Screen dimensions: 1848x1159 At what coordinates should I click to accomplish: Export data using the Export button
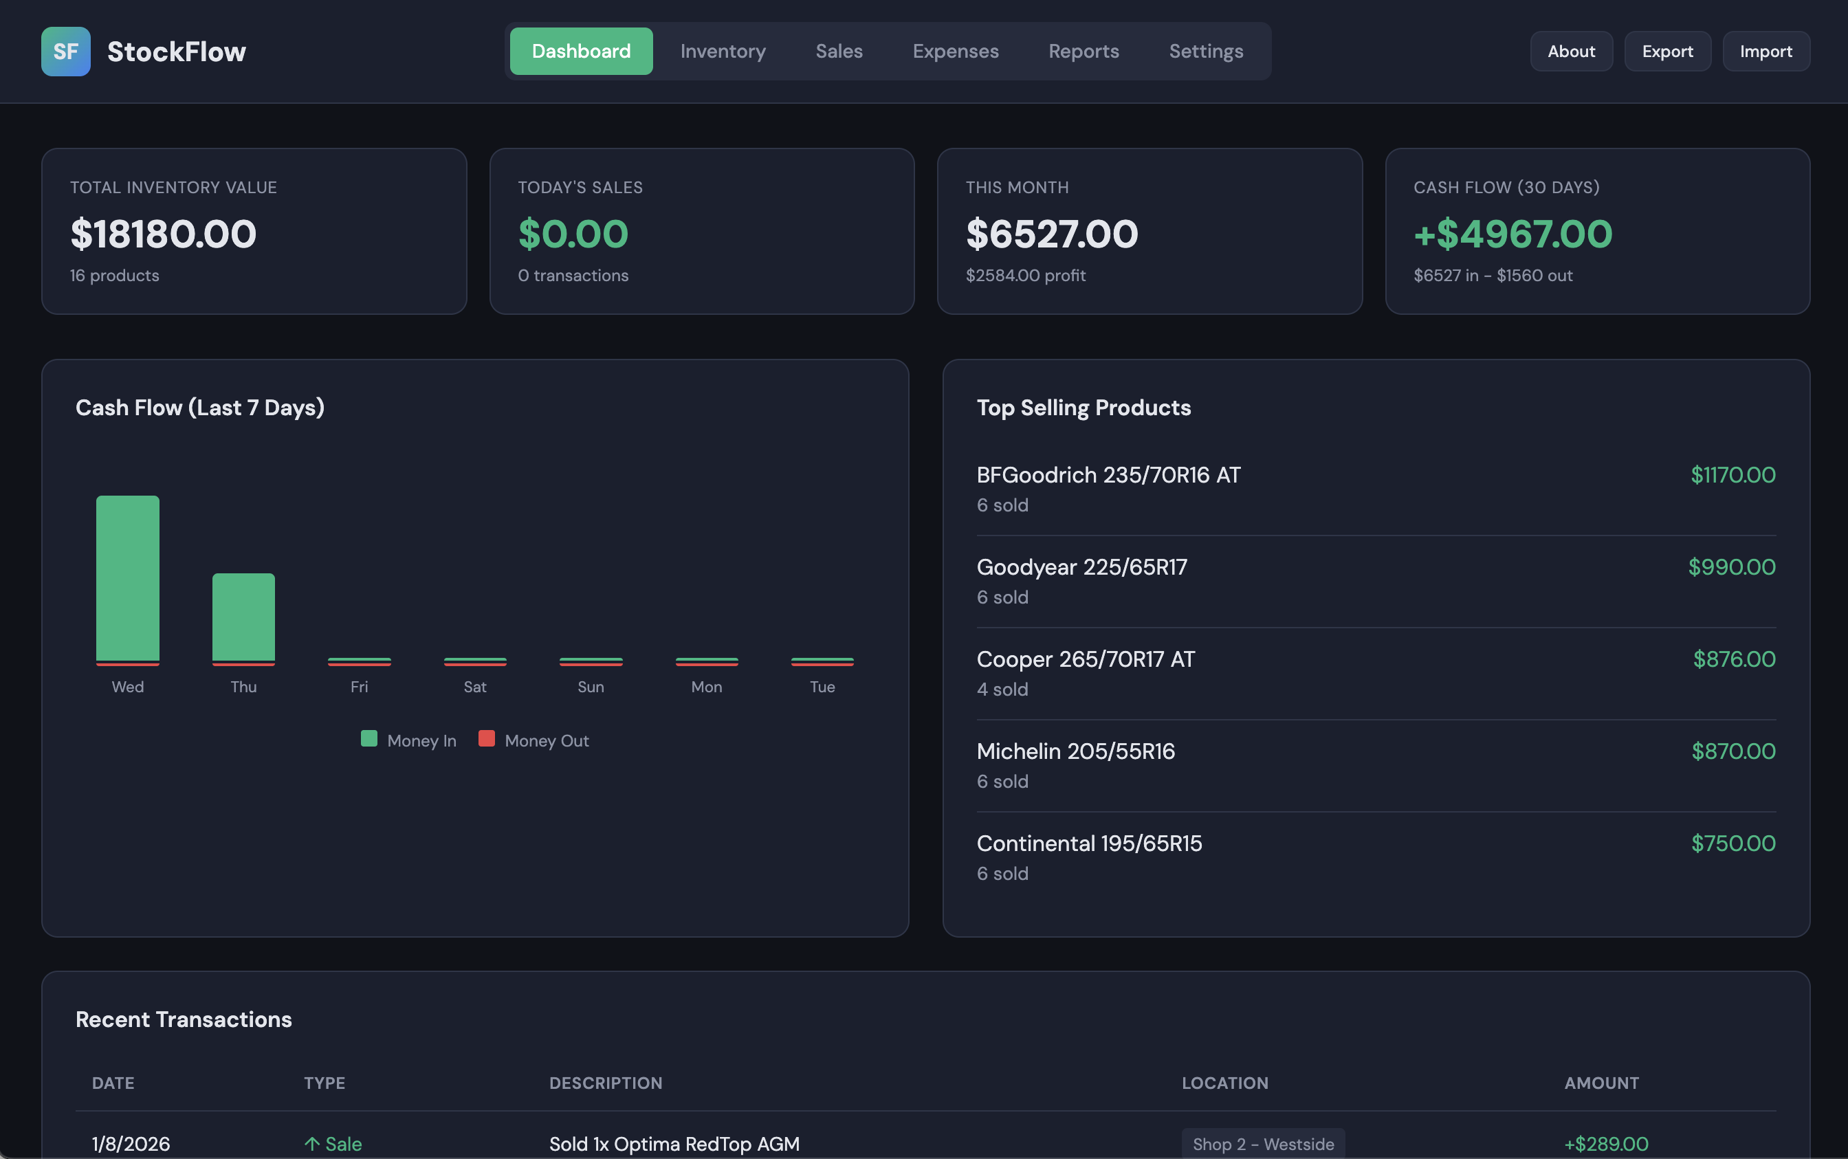click(1667, 51)
